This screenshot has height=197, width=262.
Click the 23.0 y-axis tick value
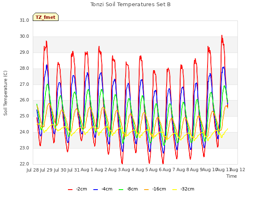tap(25, 148)
